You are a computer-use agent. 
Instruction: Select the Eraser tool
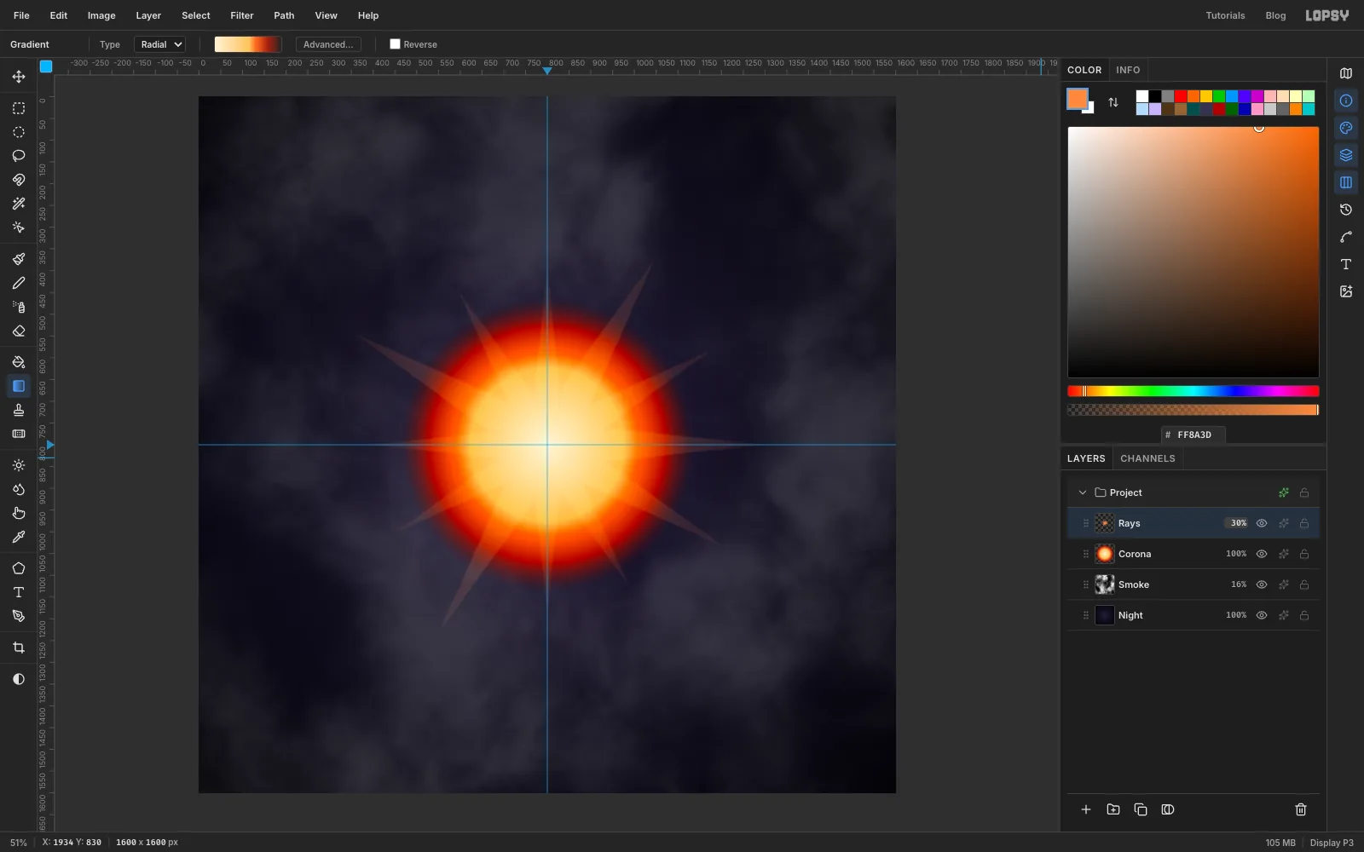[x=19, y=331]
